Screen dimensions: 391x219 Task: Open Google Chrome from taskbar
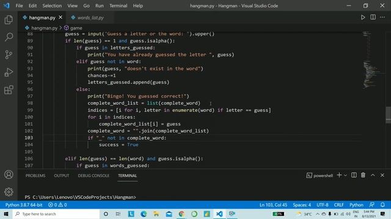[181, 214]
